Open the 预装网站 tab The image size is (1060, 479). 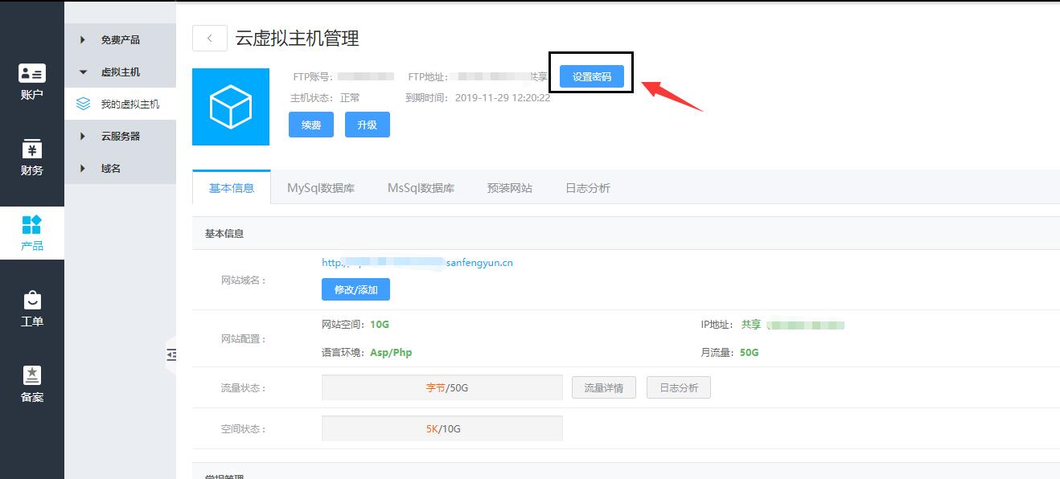[509, 188]
